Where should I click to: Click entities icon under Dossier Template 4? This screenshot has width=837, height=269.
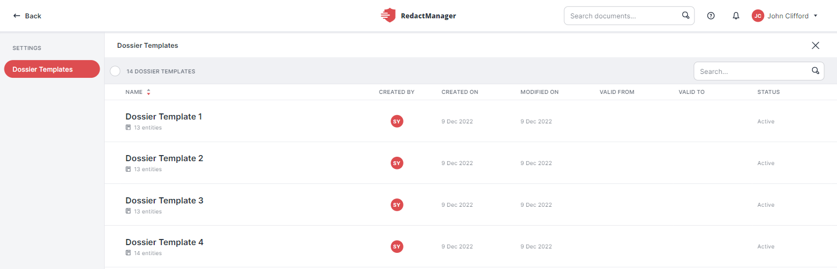click(129, 253)
